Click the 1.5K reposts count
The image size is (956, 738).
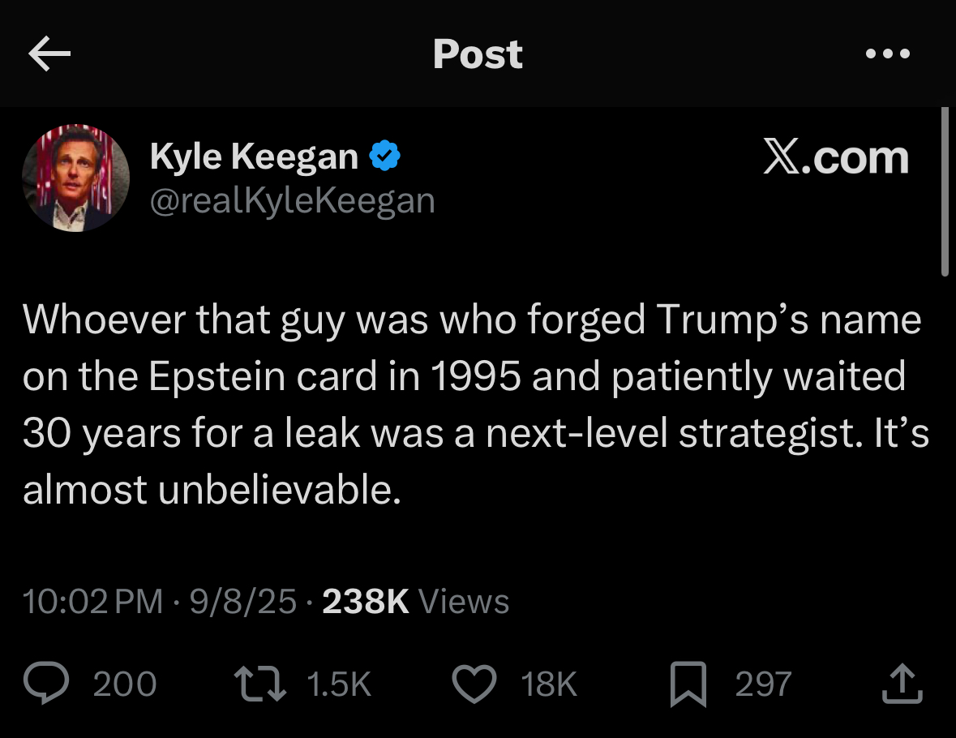(x=339, y=684)
